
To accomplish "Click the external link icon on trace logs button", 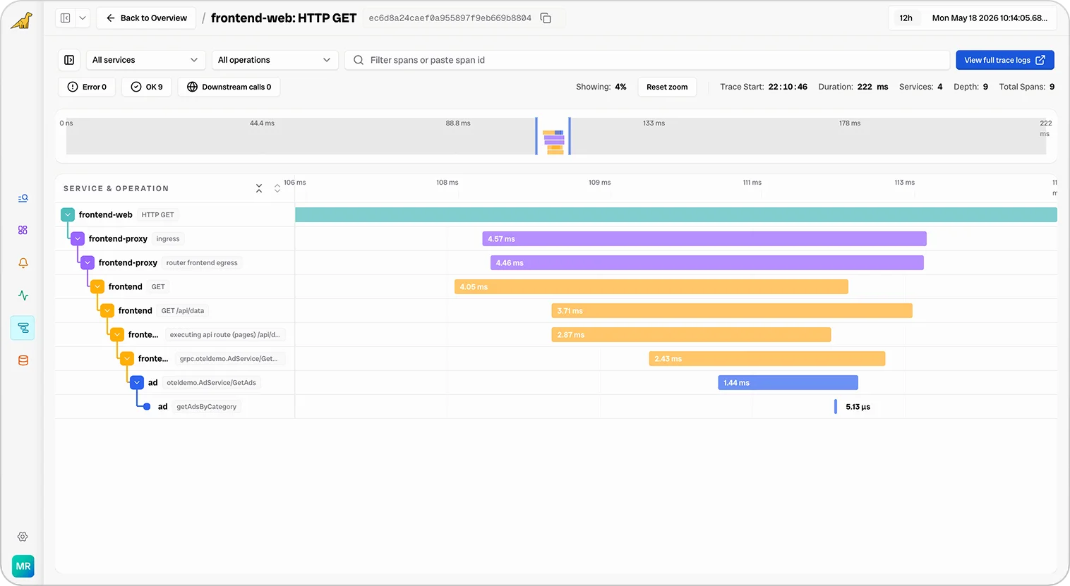I will (x=1040, y=60).
